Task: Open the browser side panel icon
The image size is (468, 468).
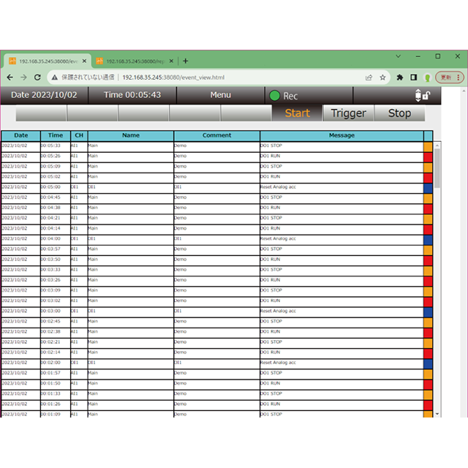Action: pos(413,77)
